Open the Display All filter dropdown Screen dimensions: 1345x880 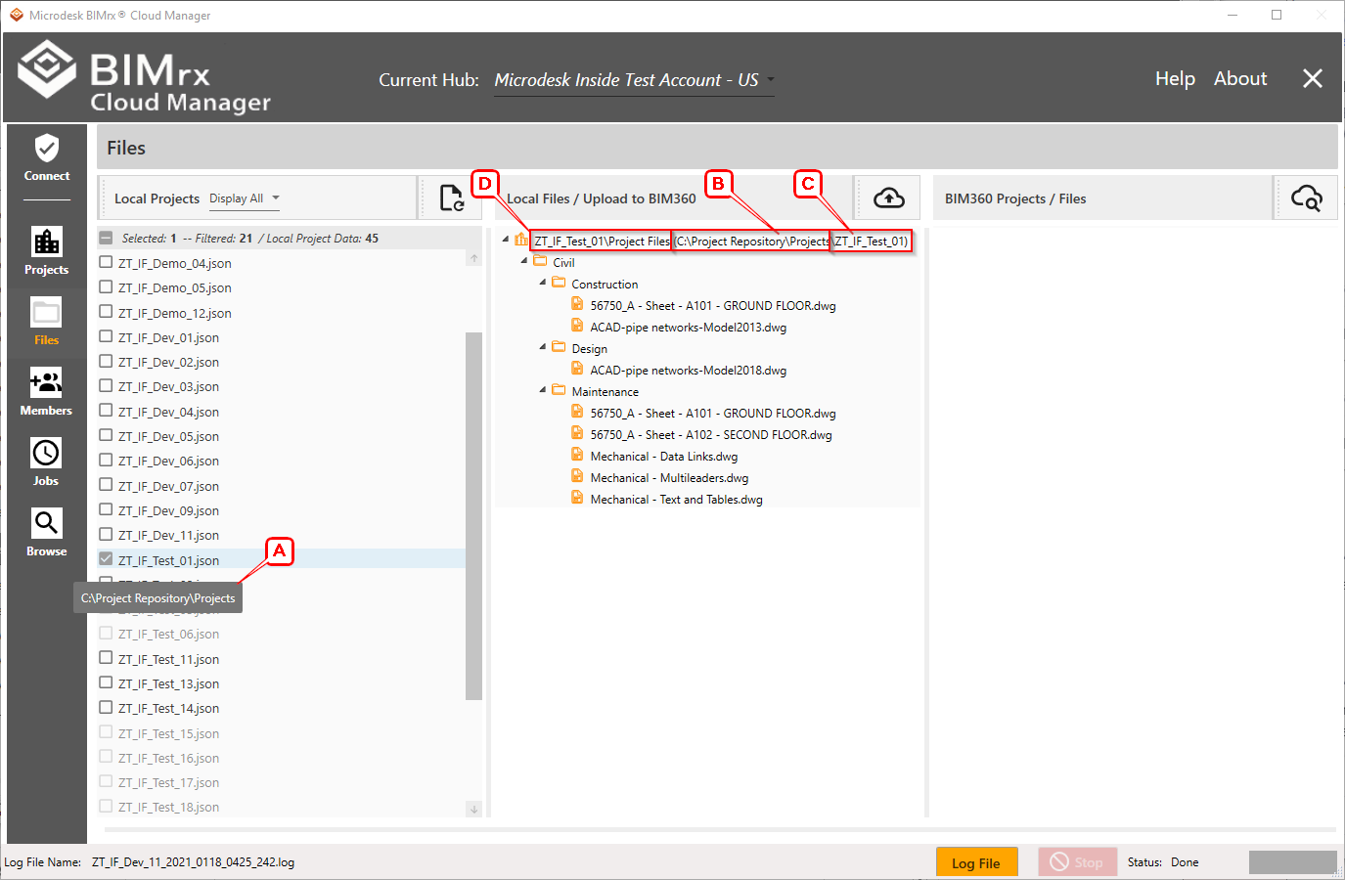point(245,198)
